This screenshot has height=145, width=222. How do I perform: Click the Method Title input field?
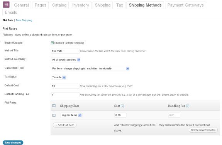point(65,51)
